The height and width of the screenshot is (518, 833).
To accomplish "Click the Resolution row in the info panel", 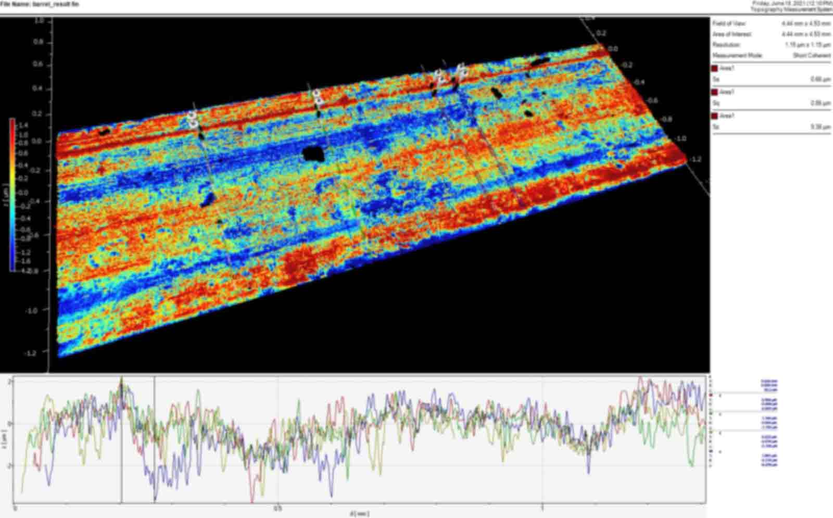I will tap(772, 45).
